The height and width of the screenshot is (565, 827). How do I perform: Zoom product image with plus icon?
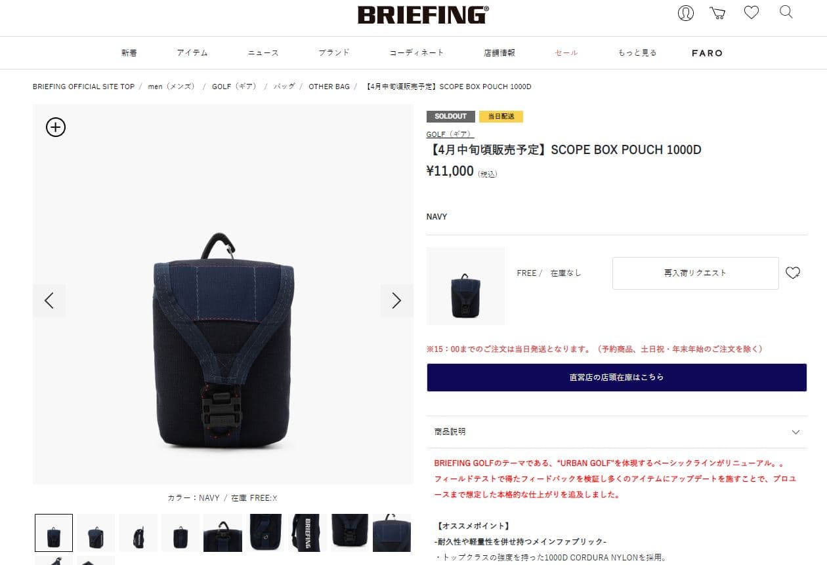(x=56, y=127)
